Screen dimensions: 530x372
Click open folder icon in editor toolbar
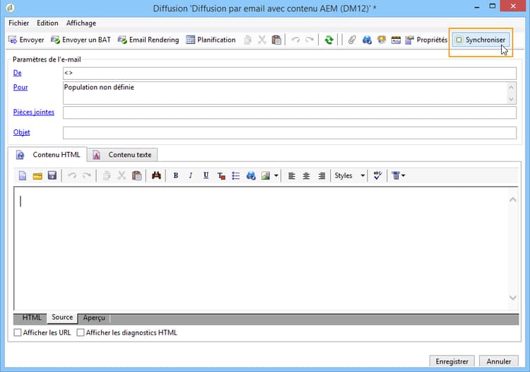37,175
